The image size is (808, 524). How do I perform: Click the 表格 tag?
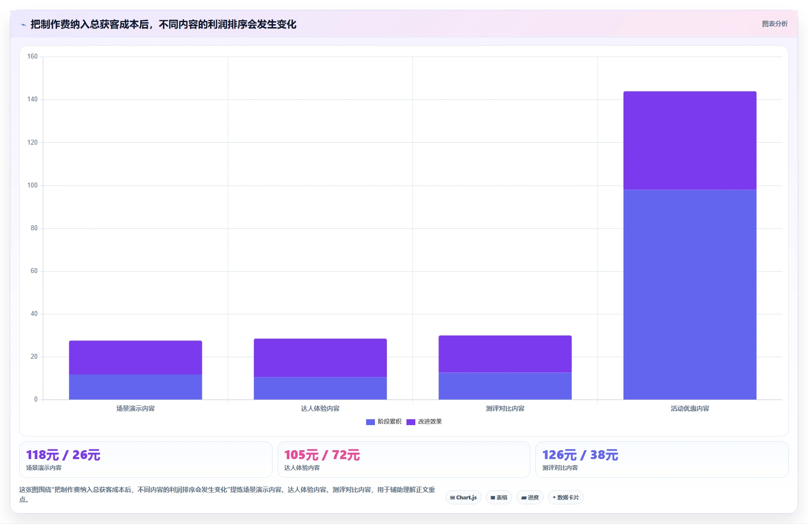(x=499, y=497)
